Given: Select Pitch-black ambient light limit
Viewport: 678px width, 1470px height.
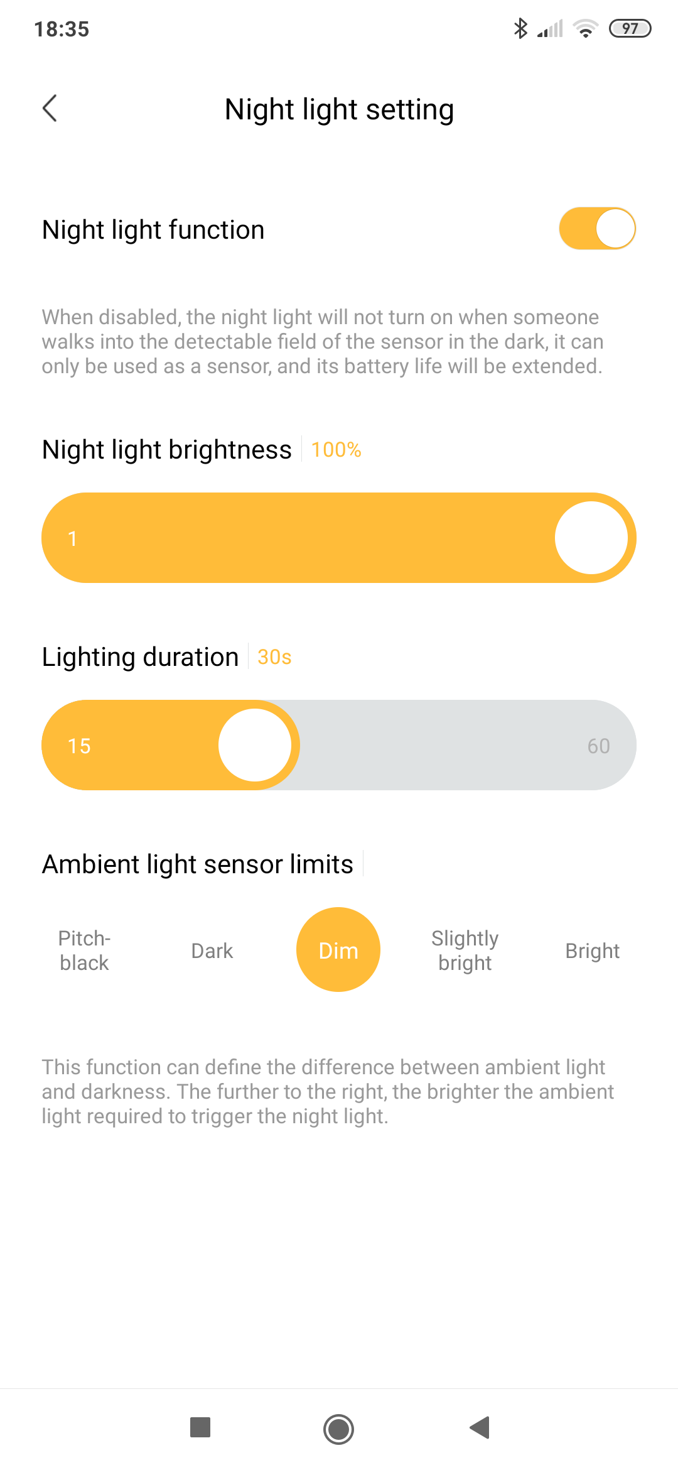Looking at the screenshot, I should tap(85, 950).
